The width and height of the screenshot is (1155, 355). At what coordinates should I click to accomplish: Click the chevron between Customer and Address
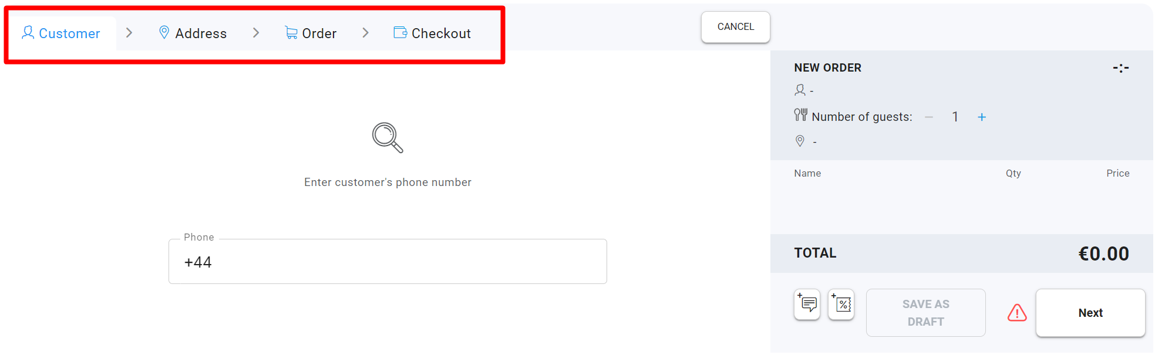(x=129, y=33)
